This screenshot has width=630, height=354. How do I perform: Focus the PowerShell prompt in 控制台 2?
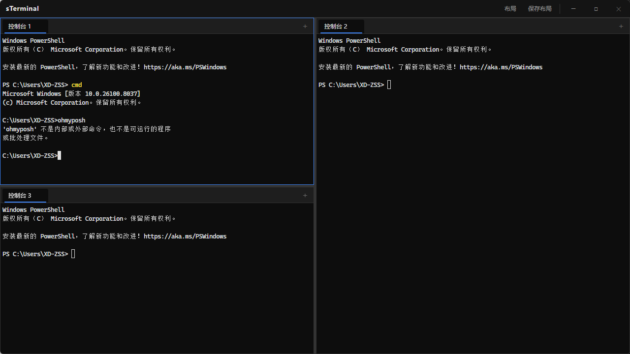tap(389, 85)
